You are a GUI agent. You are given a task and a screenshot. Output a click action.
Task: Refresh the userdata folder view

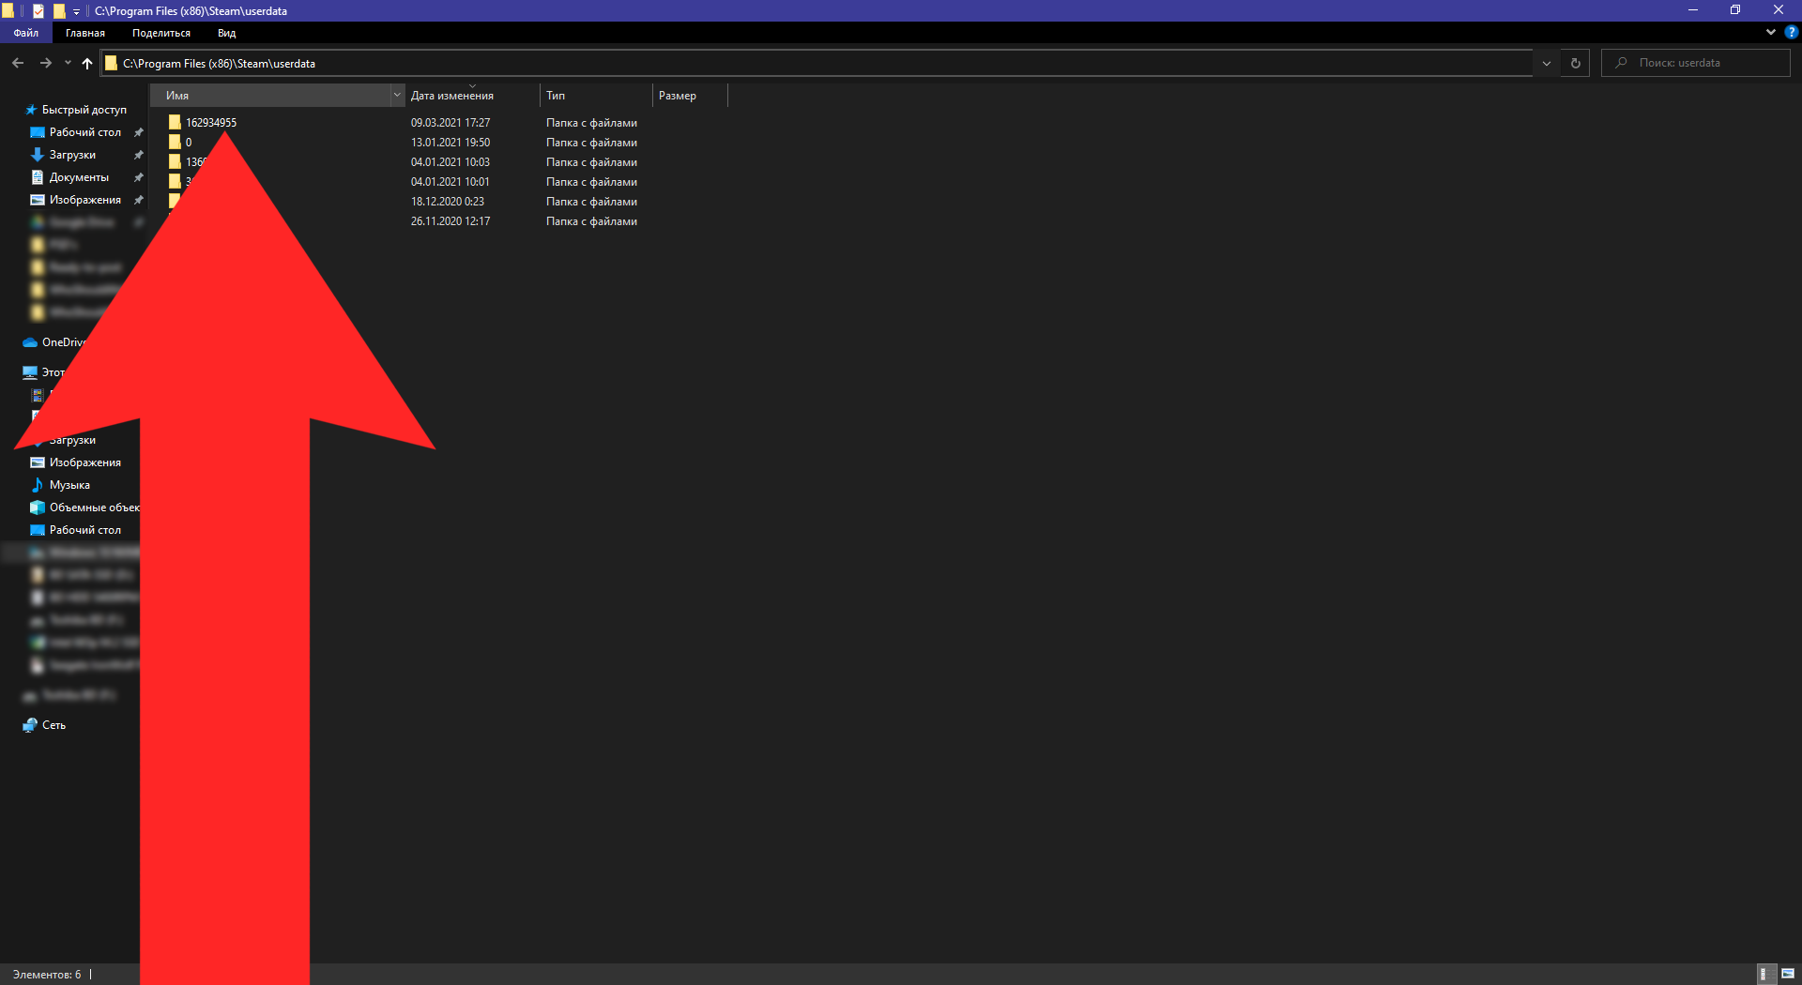click(x=1576, y=63)
